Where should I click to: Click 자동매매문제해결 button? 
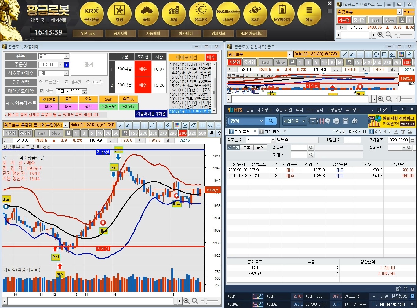[x=151, y=113]
